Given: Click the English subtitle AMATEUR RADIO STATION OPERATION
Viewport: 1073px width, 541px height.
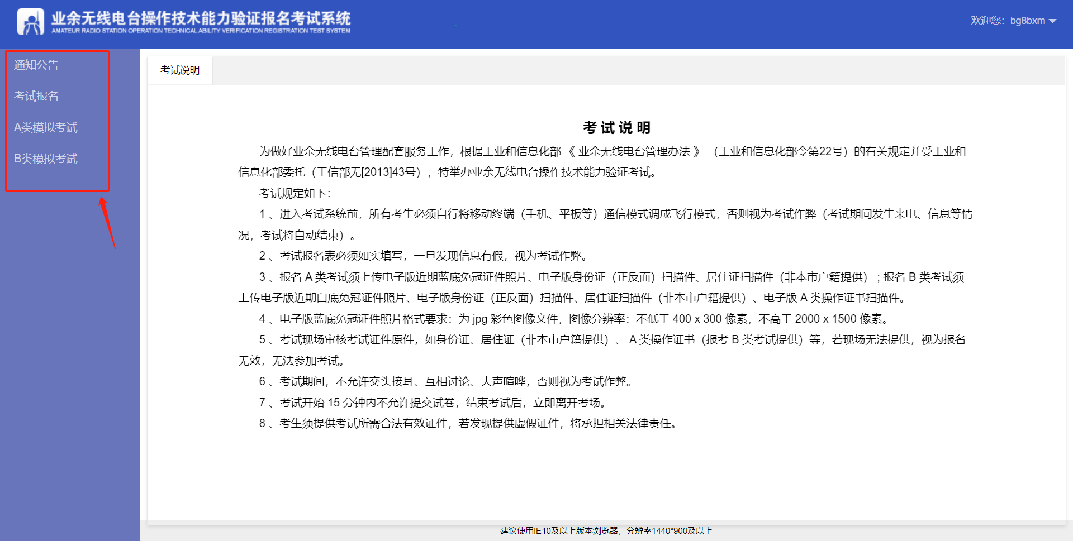Looking at the screenshot, I should pyautogui.click(x=201, y=31).
